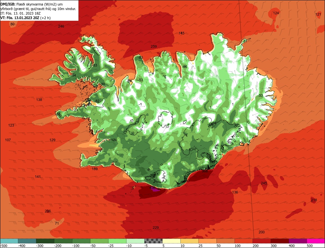Select the coastal value 366

point(205,171)
